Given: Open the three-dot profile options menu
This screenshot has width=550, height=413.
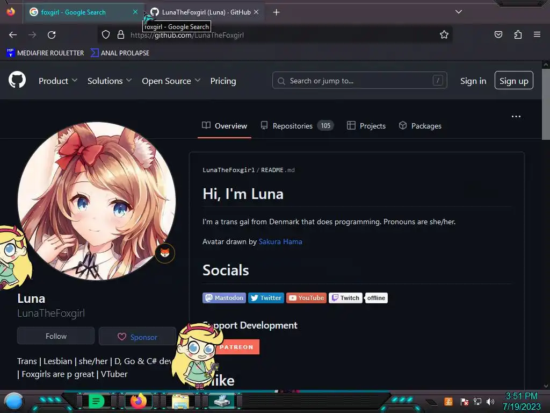Looking at the screenshot, I should coord(516,116).
